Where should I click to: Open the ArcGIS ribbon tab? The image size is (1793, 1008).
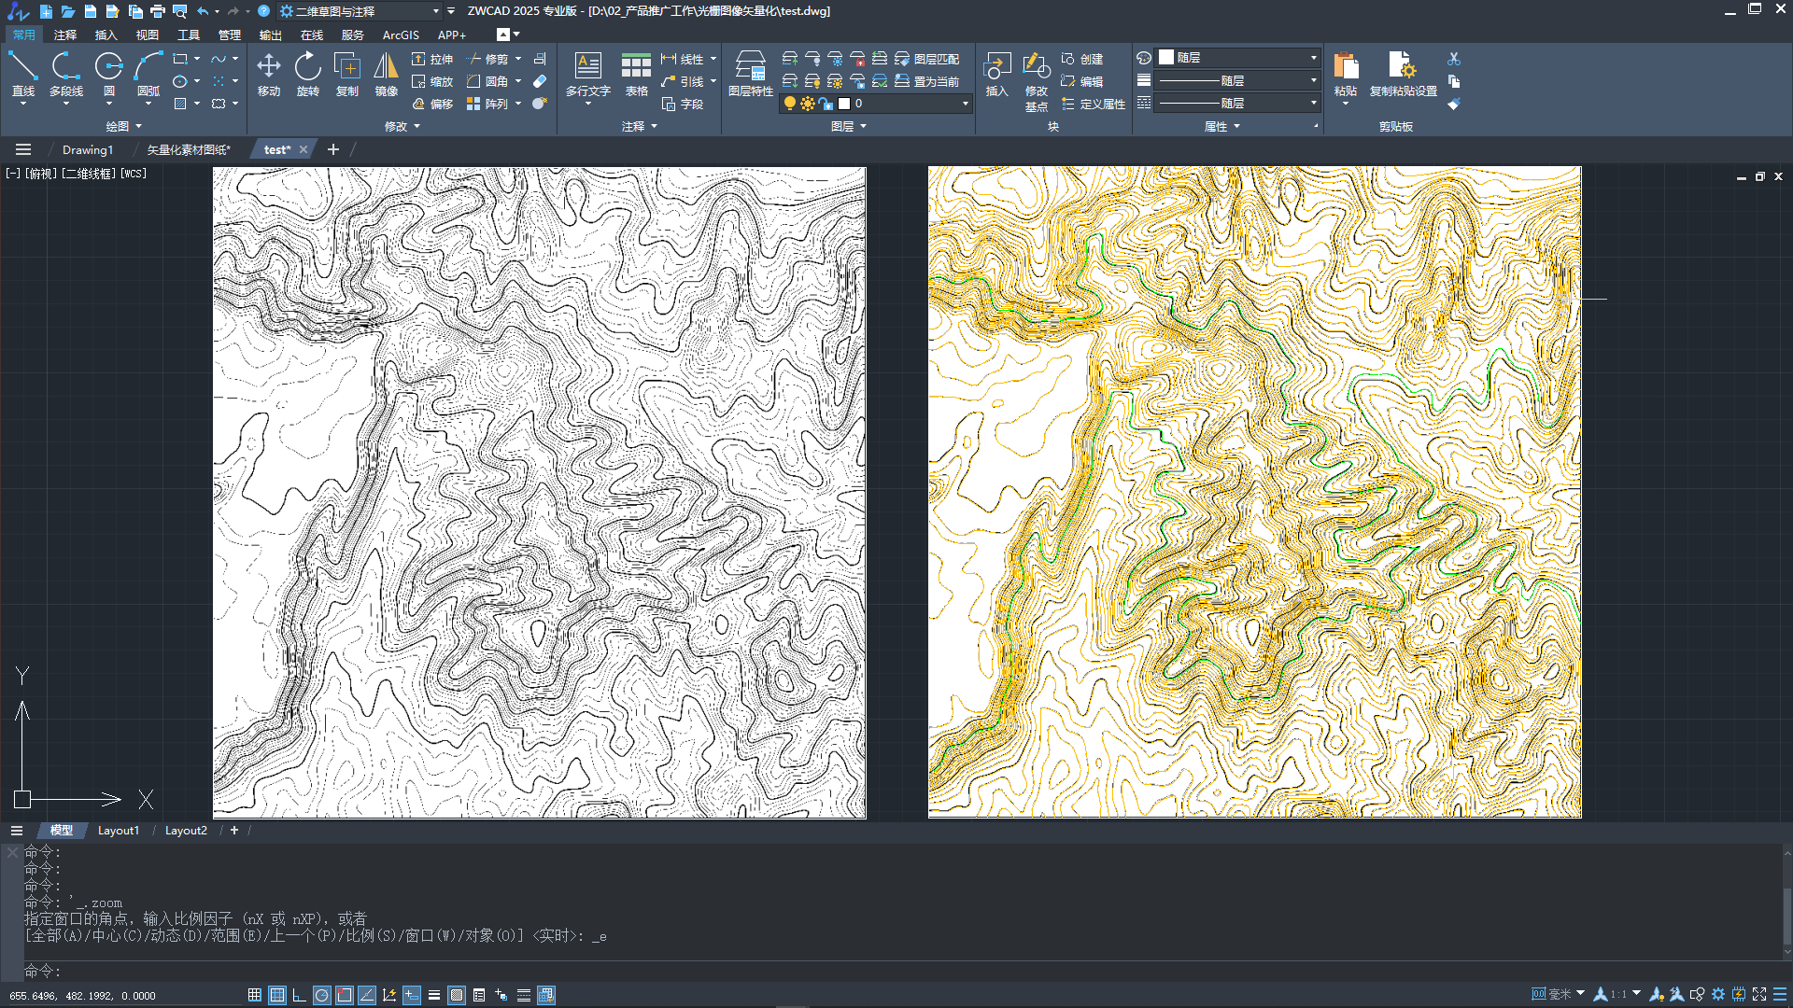coord(401,35)
